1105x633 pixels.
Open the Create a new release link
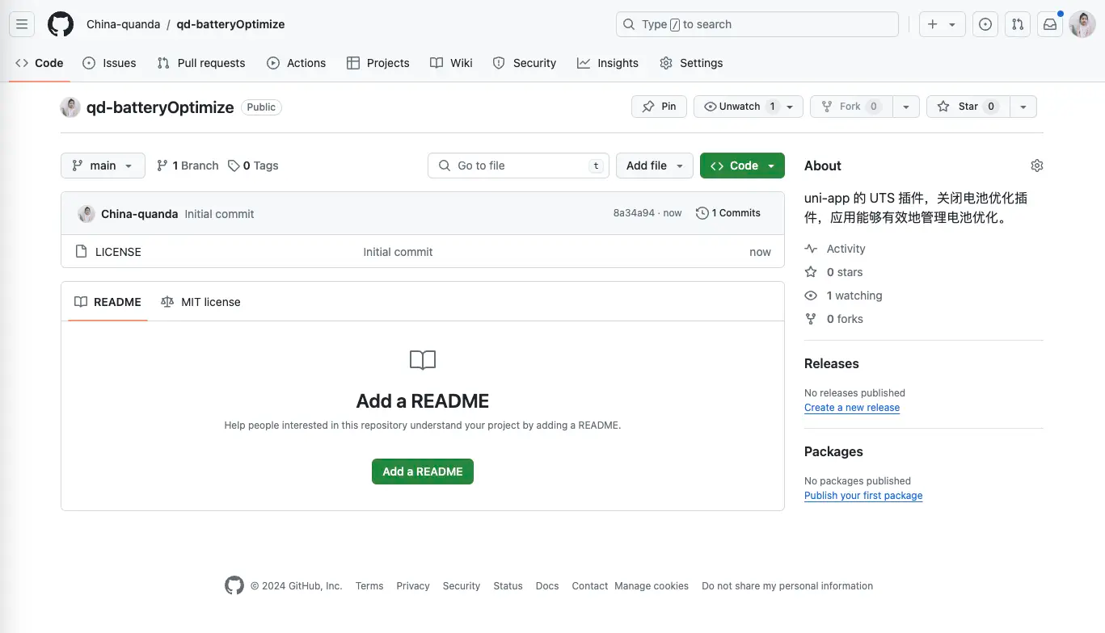(x=851, y=407)
